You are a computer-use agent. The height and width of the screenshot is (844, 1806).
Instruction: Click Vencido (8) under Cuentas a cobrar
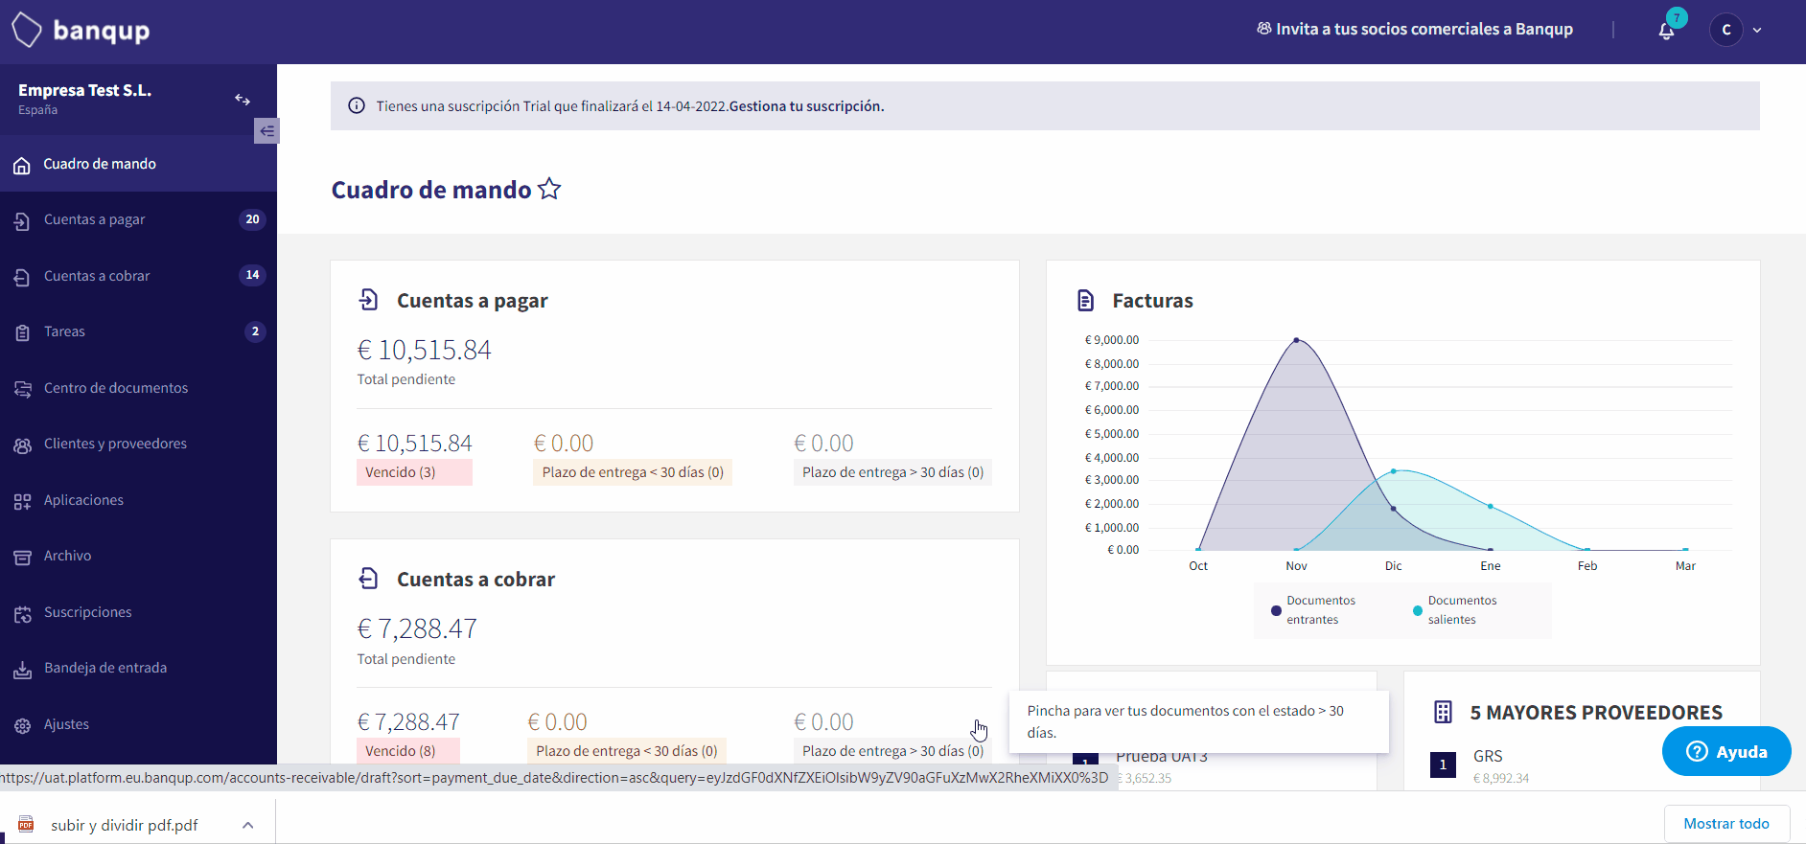click(x=408, y=751)
